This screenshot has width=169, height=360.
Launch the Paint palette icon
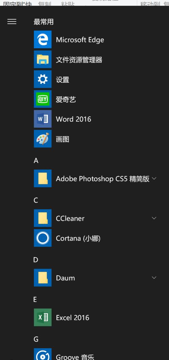point(43,139)
